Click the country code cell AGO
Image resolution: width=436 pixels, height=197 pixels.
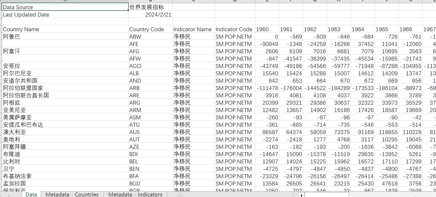click(x=150, y=66)
